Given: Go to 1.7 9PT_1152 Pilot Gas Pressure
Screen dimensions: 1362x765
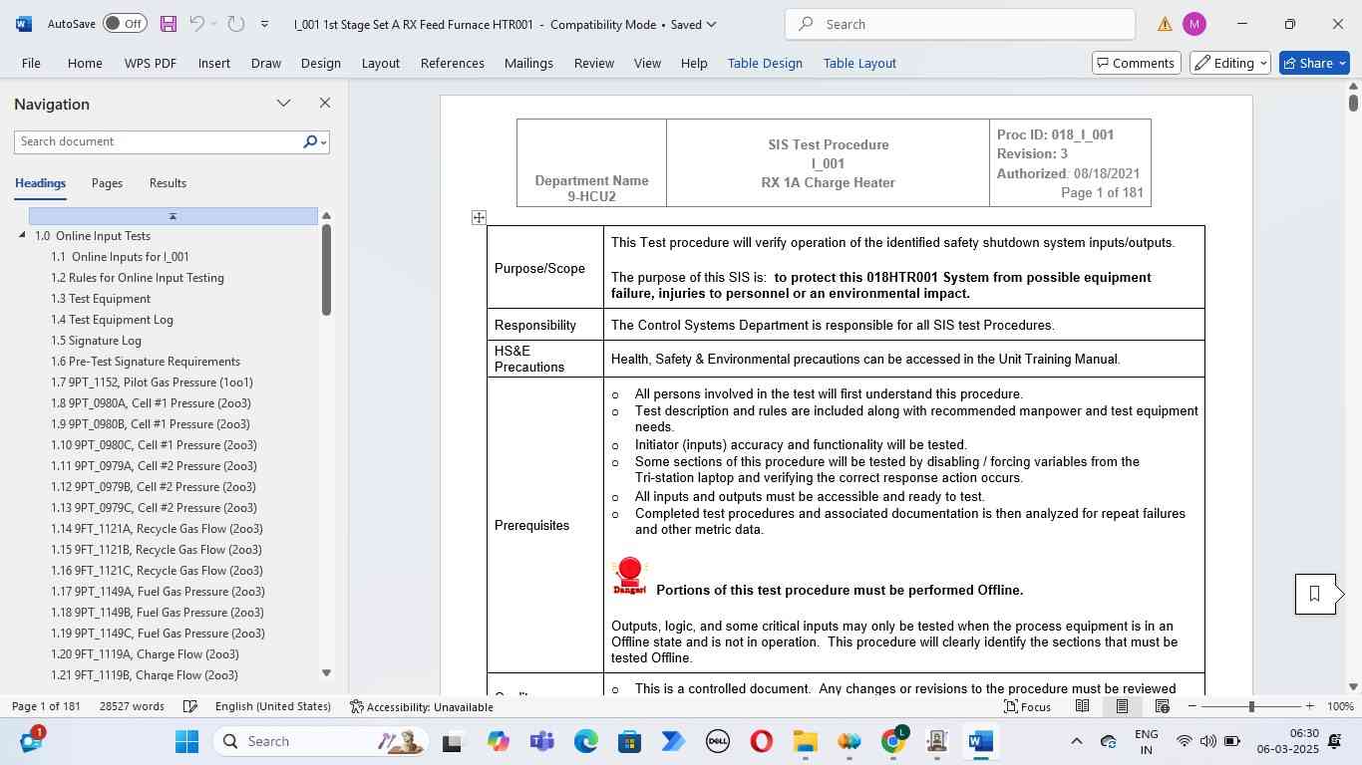Looking at the screenshot, I should [x=152, y=382].
